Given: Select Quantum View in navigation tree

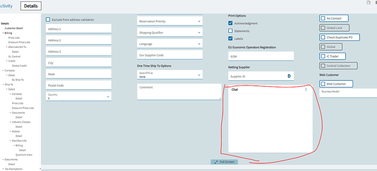Looking at the screenshot, I should click(x=24, y=155).
